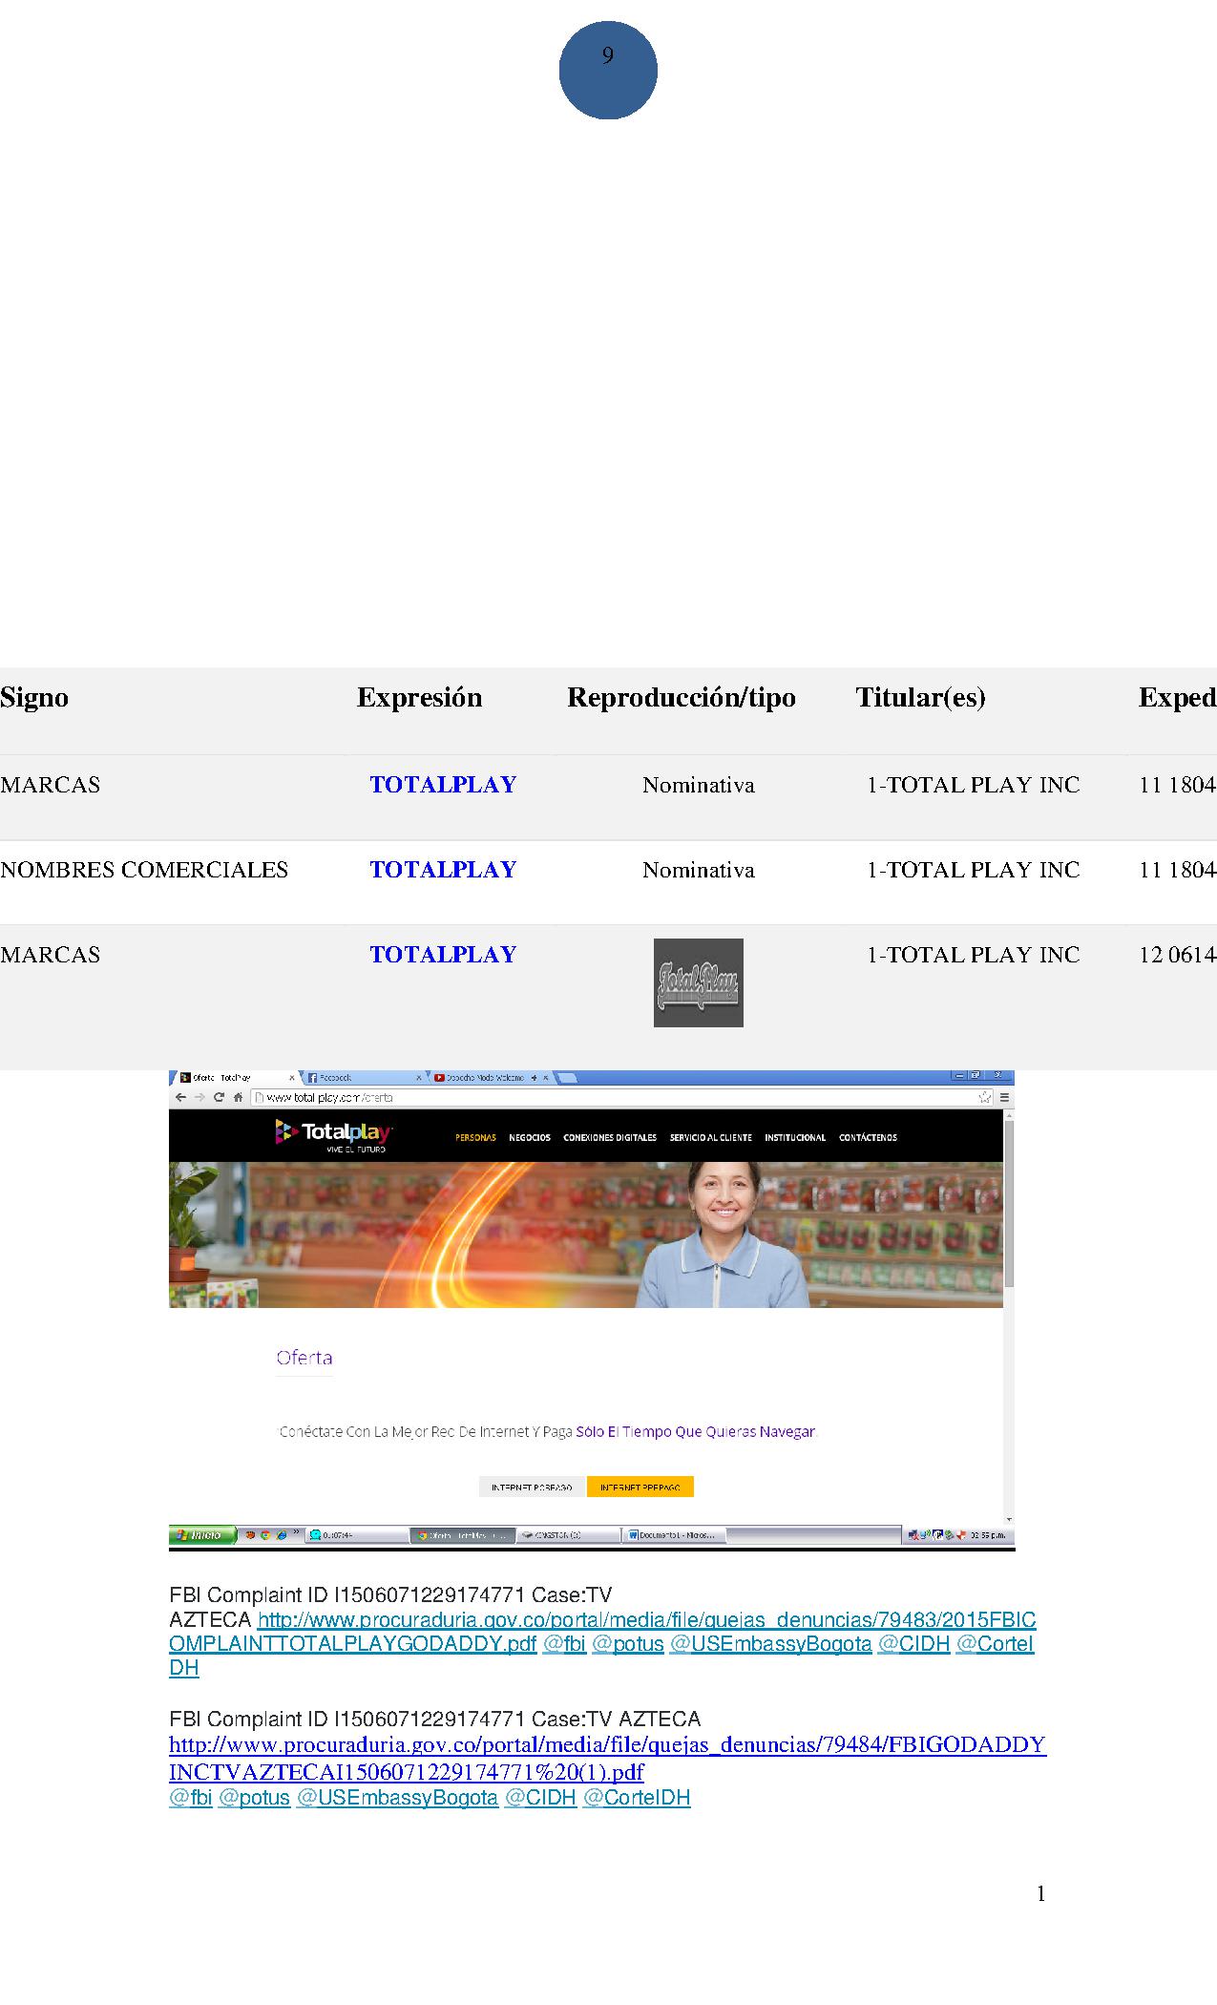Open the NEGOCIOS menu item
The height and width of the screenshot is (2005, 1217).
530,1137
